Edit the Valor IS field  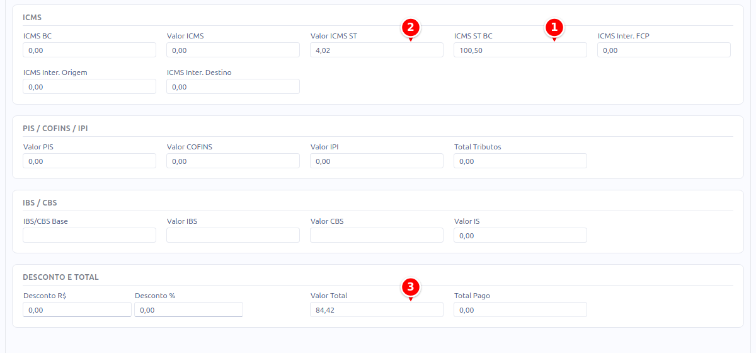[520, 235]
